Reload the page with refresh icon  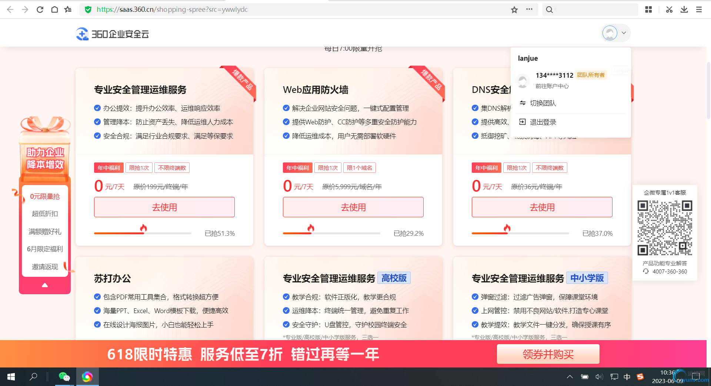[40, 10]
